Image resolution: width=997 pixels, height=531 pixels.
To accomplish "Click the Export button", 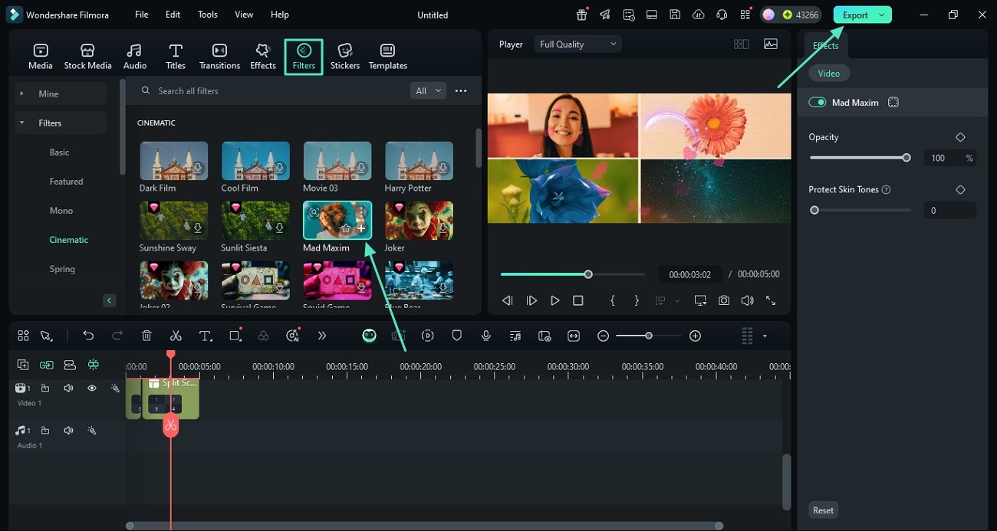I will 855,15.
